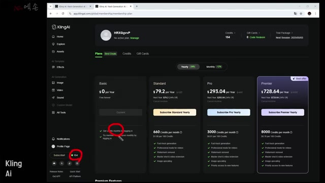
Task: Click the Instagram social icon
Action: (x=77, y=163)
